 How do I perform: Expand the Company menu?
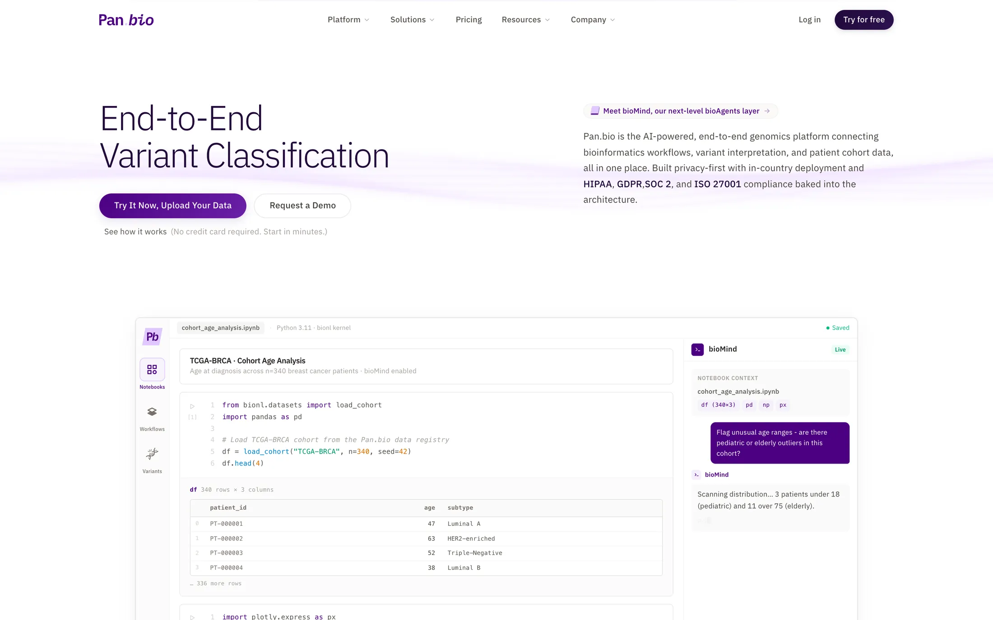[593, 20]
